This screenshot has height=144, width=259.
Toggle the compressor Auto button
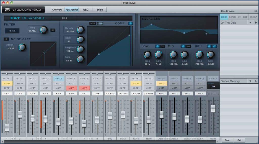click(93, 23)
